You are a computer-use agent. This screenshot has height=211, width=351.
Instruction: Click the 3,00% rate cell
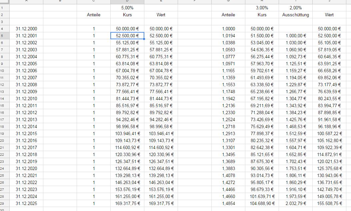pos(262,7)
